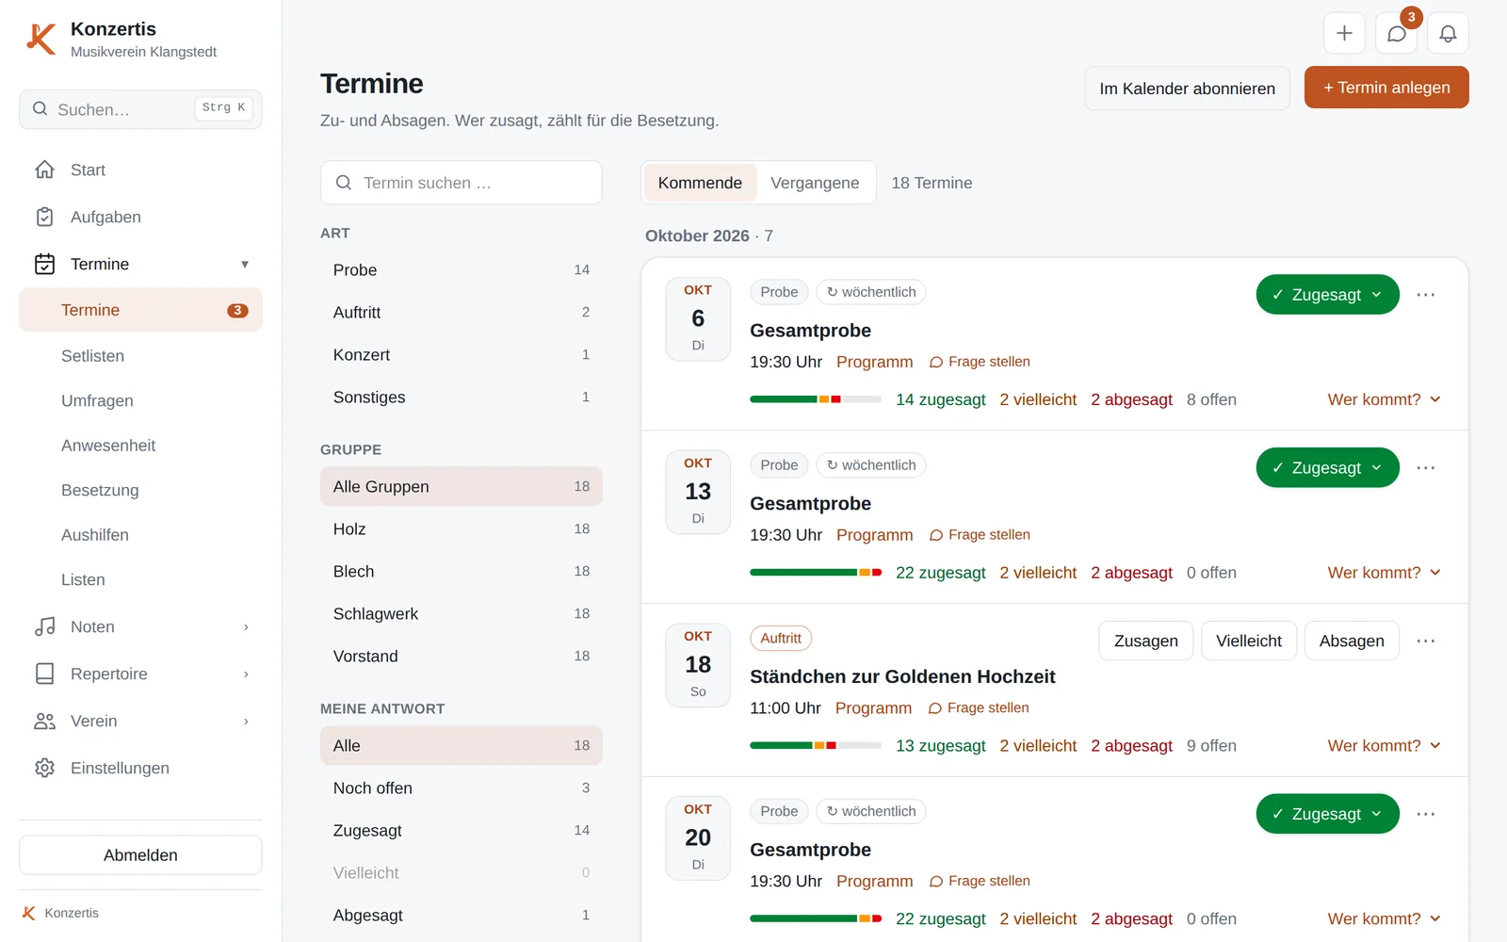Click Im Kalender abonnieren
Screen dimensions: 1507x942
pos(1187,89)
